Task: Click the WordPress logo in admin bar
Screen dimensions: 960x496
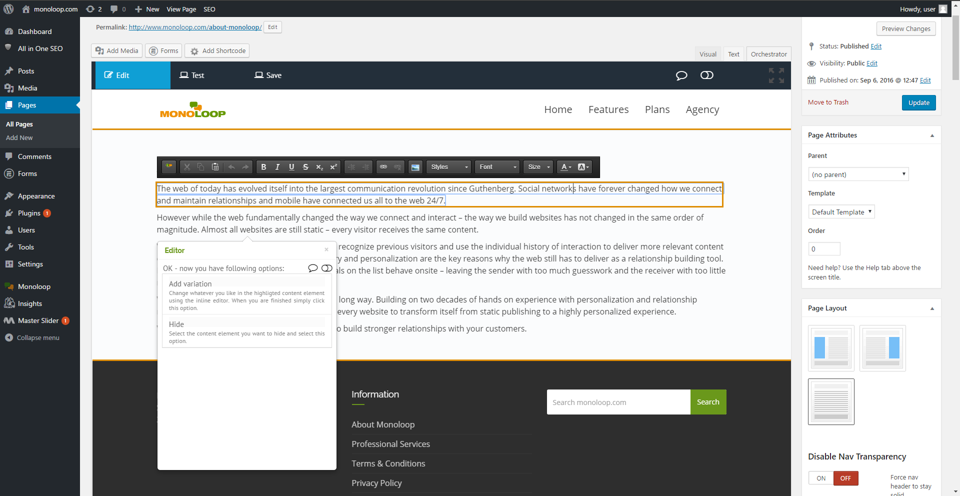Action: [x=8, y=9]
